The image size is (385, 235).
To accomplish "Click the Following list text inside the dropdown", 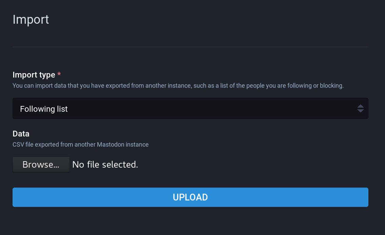I will click(x=44, y=109).
